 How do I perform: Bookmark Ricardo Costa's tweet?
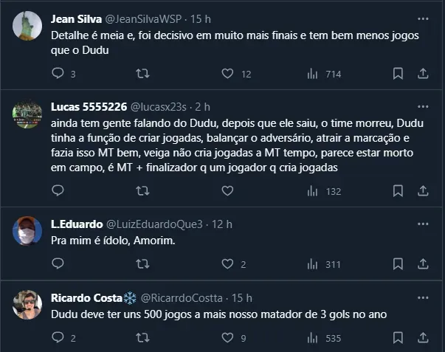coord(398,338)
